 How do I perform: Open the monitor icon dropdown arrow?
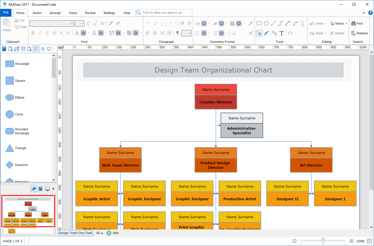pos(53,189)
